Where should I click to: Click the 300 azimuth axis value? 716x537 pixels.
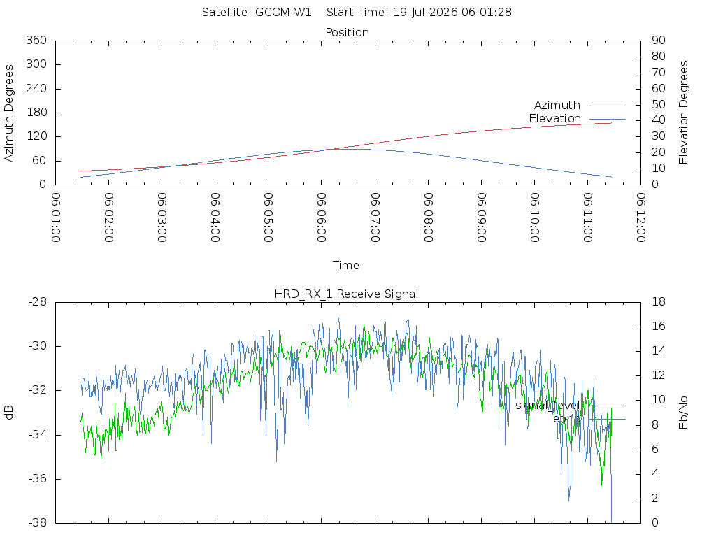36,64
